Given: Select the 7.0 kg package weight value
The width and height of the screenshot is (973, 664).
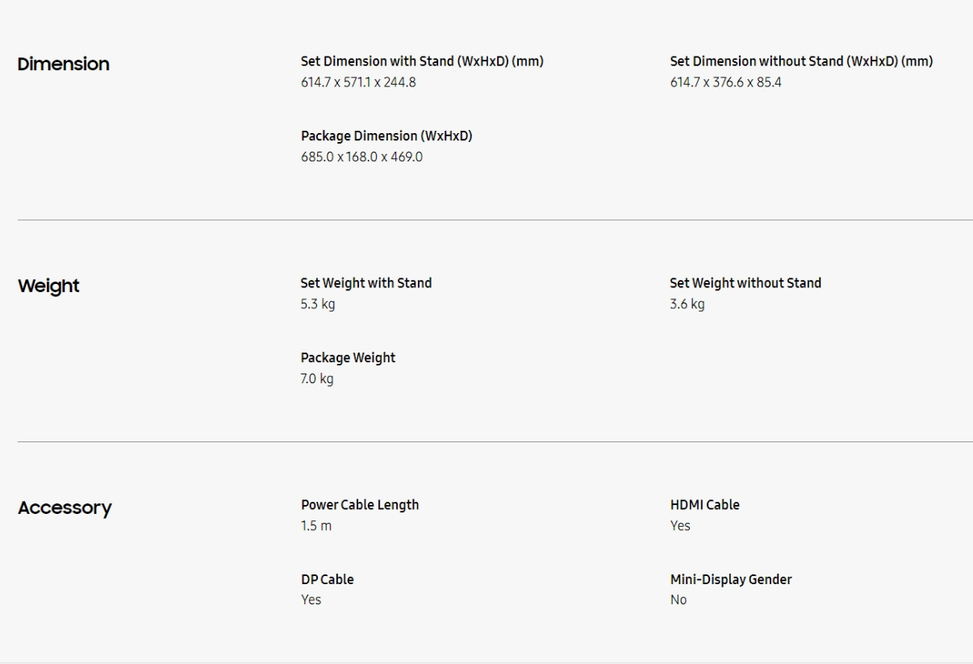Looking at the screenshot, I should coord(317,378).
